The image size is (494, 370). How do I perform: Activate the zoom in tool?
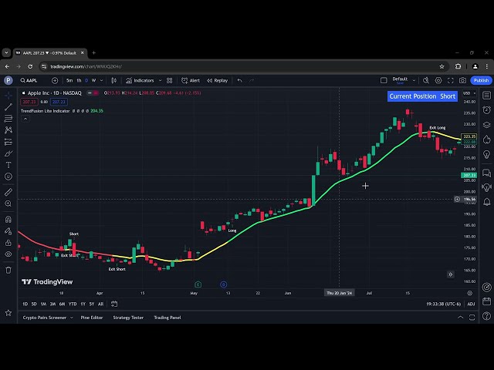[8, 203]
